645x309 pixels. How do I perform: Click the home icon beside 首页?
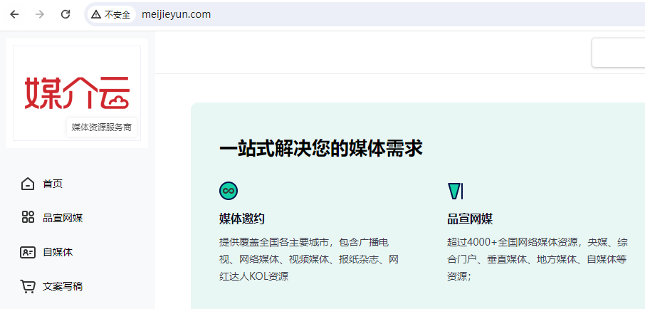click(x=28, y=184)
